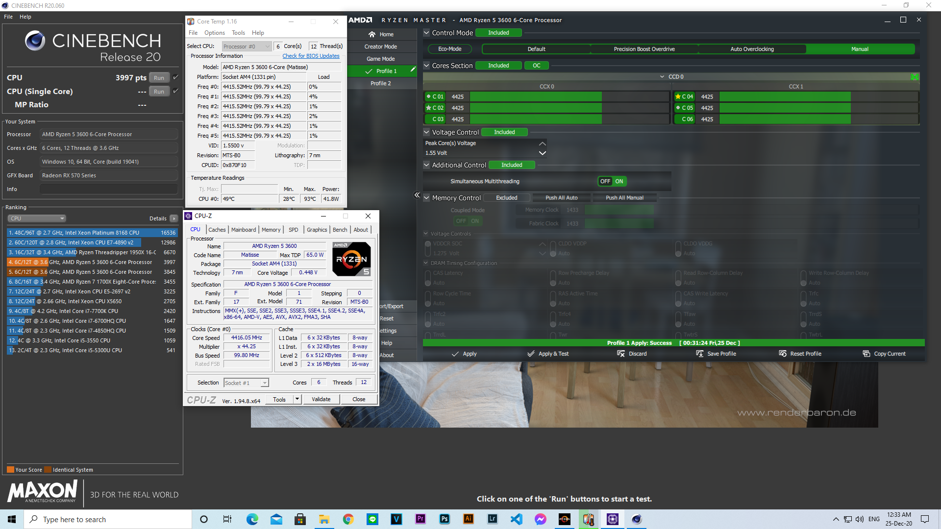This screenshot has width=941, height=529.
Task: Switch to the Mainboard tab in CPU-Z
Action: 244,230
